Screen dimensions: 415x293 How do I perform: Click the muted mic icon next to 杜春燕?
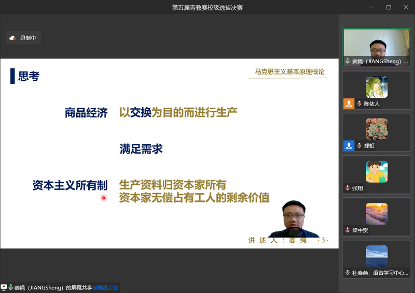(348, 272)
